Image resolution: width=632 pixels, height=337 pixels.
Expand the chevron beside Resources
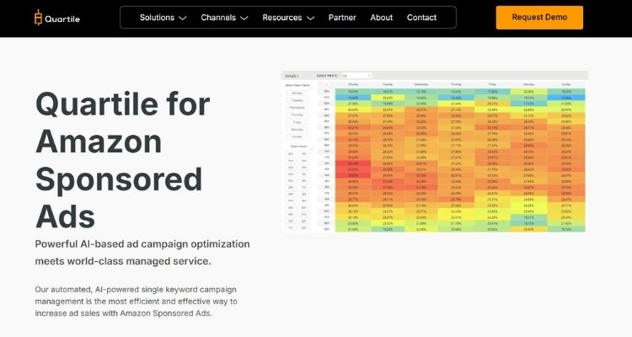tap(310, 19)
